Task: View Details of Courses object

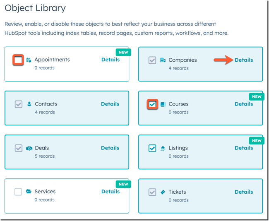Action: tap(244, 104)
